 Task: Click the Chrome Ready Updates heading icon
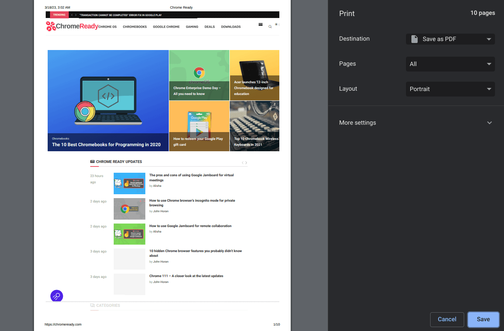(x=92, y=161)
